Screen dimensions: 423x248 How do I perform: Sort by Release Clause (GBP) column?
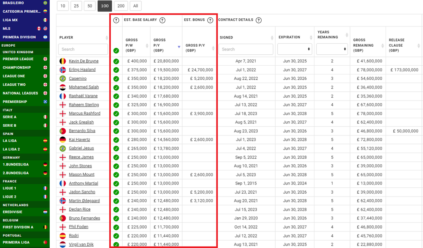pyautogui.click(x=418, y=46)
